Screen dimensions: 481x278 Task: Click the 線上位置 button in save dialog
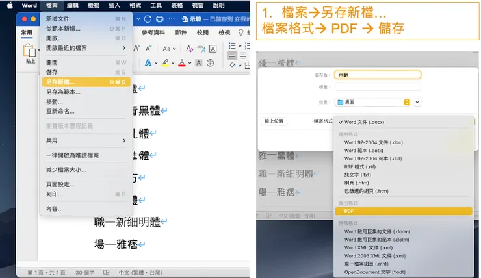coord(274,121)
